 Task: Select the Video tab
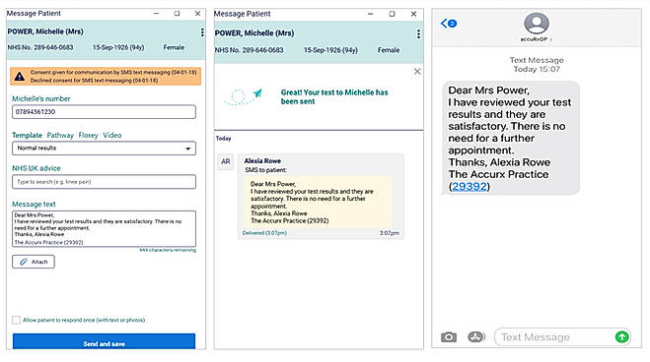coord(111,135)
